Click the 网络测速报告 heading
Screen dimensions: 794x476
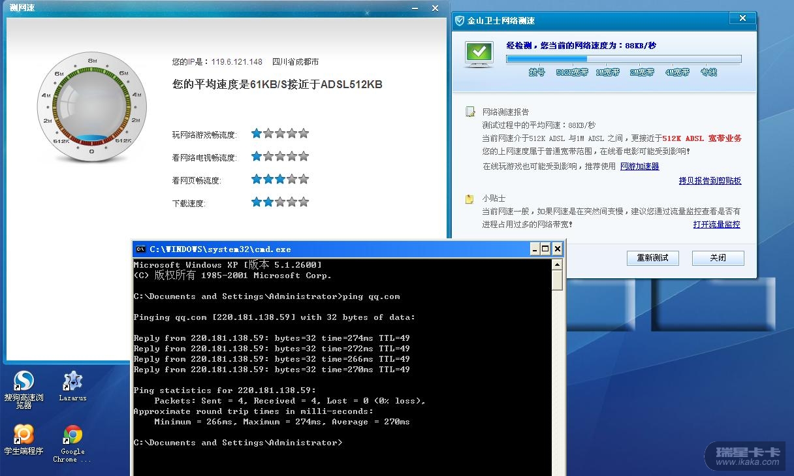coord(506,112)
